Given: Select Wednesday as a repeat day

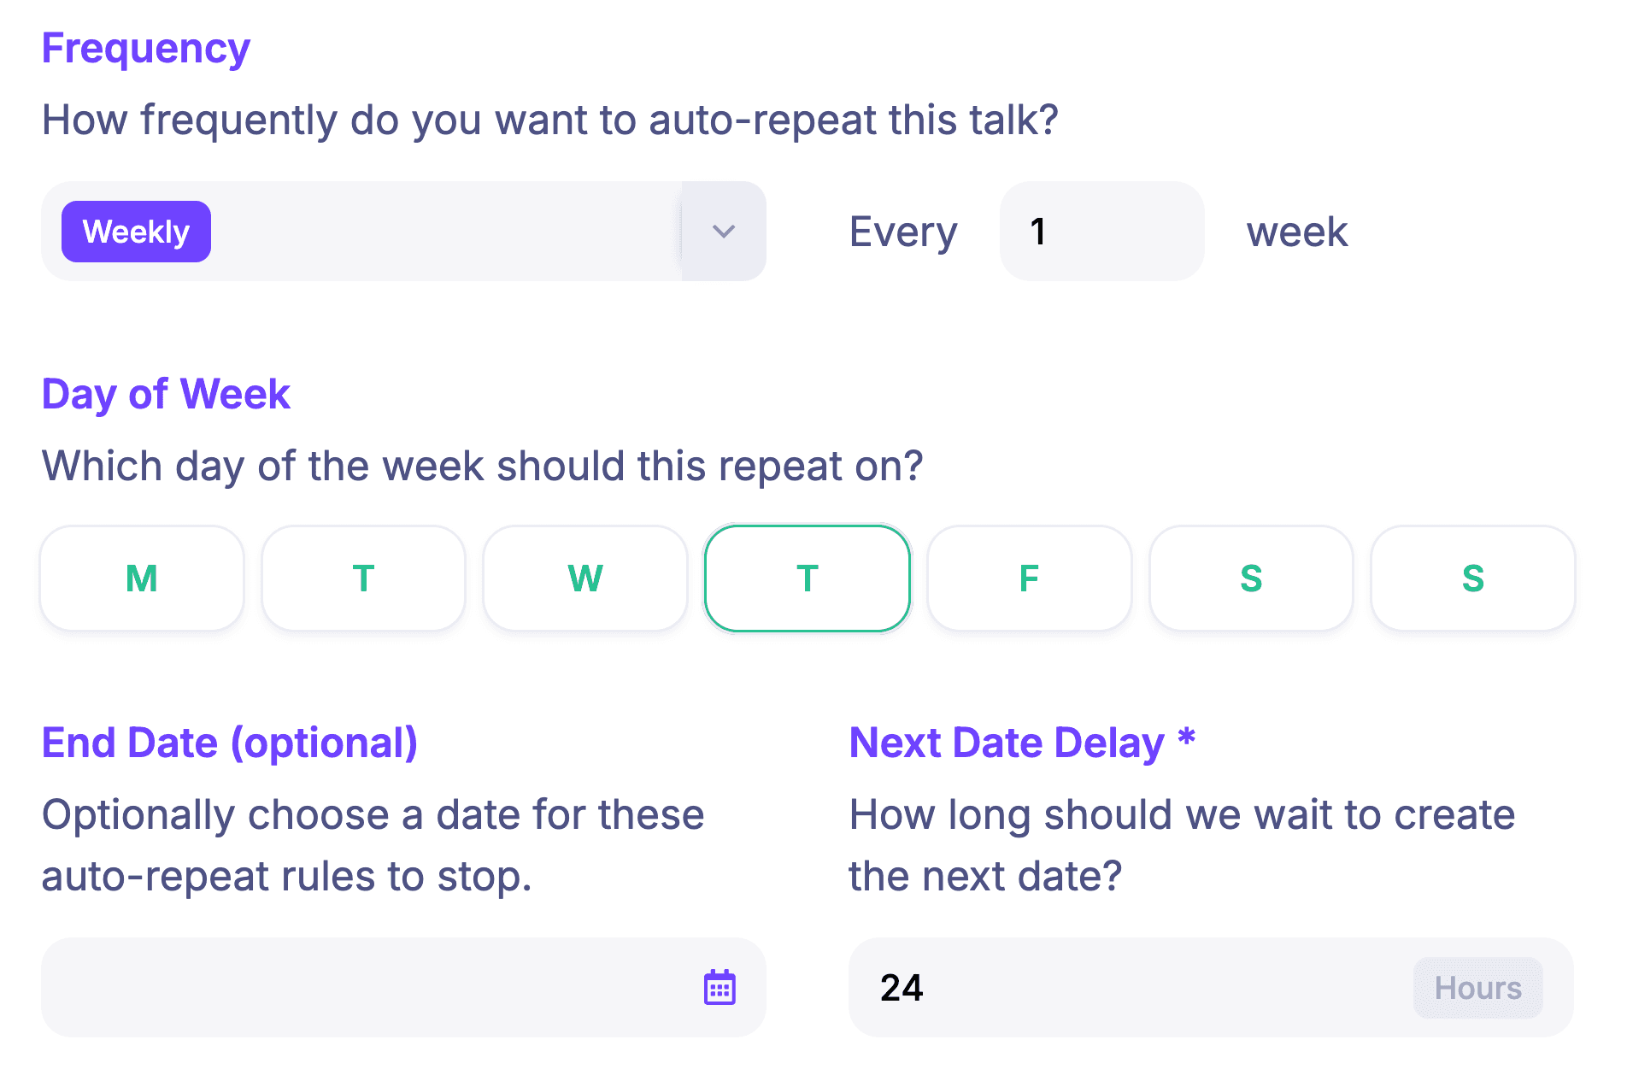Looking at the screenshot, I should coord(584,578).
